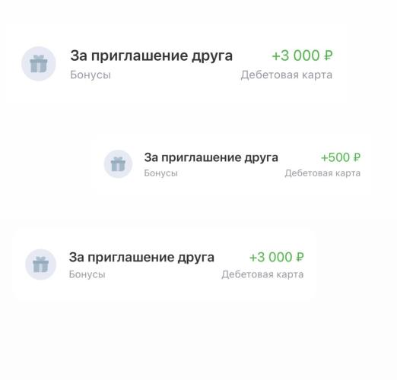Screen dimensions: 397x380
Task: Tap the gift icon beside the +500 ₽ bonus
Action: [x=118, y=164]
